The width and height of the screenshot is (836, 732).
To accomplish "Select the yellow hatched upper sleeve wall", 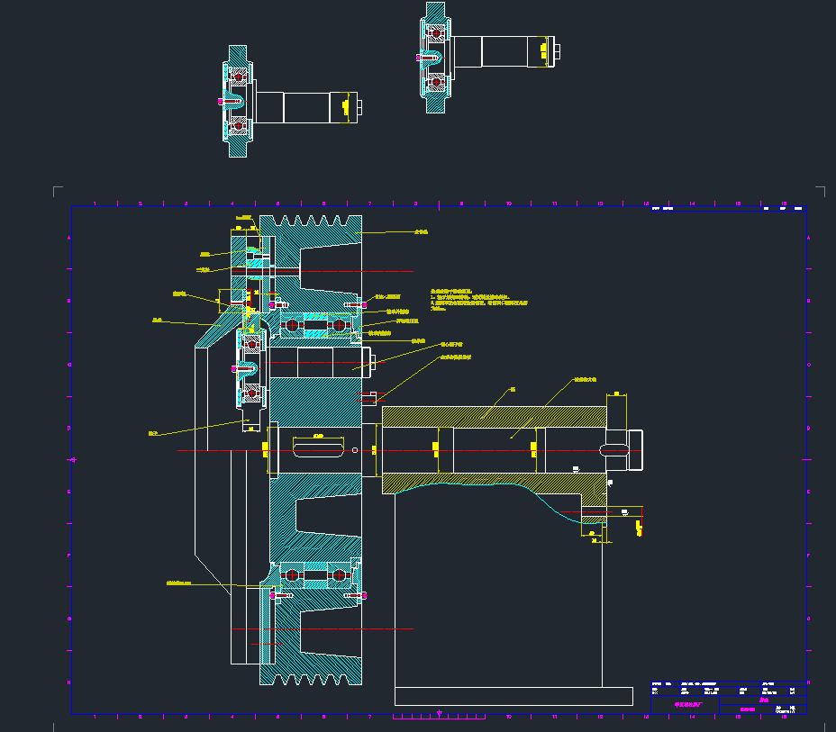I will click(495, 417).
